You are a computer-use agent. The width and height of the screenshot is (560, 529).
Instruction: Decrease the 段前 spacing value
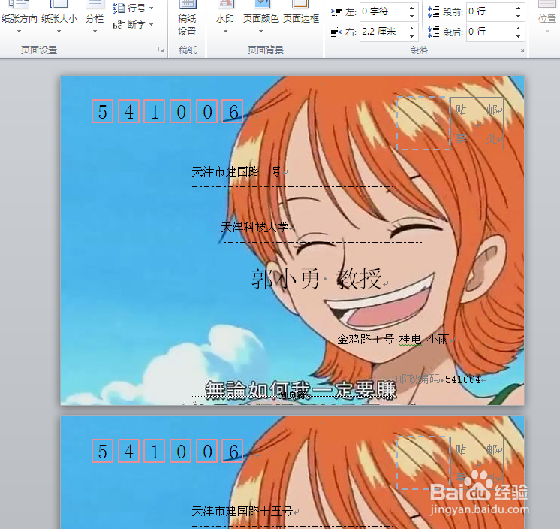pyautogui.click(x=518, y=16)
